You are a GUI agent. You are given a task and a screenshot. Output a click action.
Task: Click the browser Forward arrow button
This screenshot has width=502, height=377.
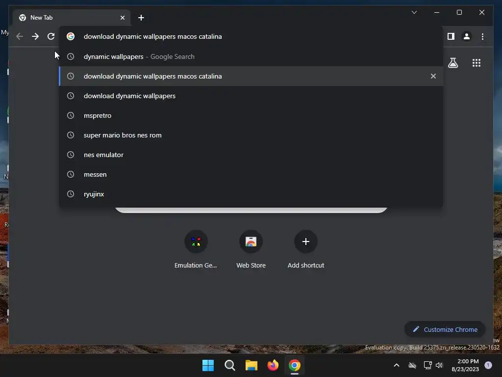point(35,36)
